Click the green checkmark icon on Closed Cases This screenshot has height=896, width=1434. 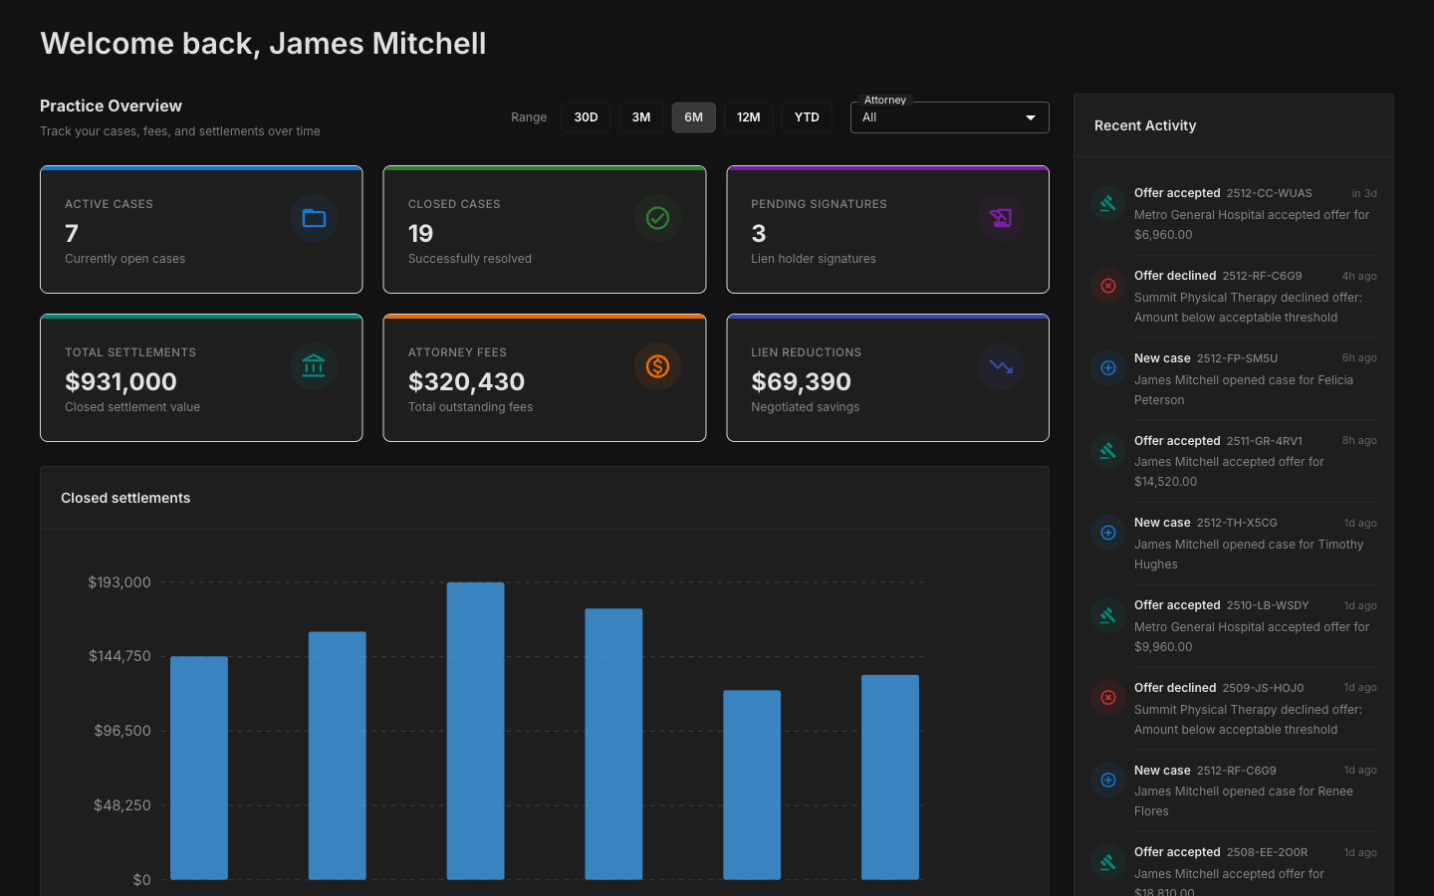click(657, 218)
